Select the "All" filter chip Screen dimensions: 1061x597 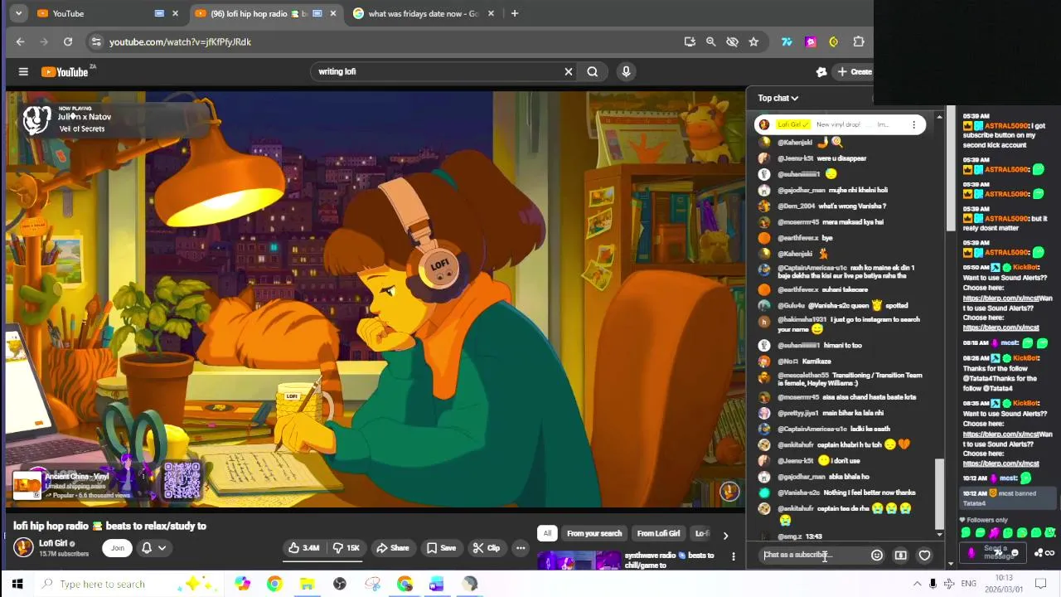[x=547, y=533]
